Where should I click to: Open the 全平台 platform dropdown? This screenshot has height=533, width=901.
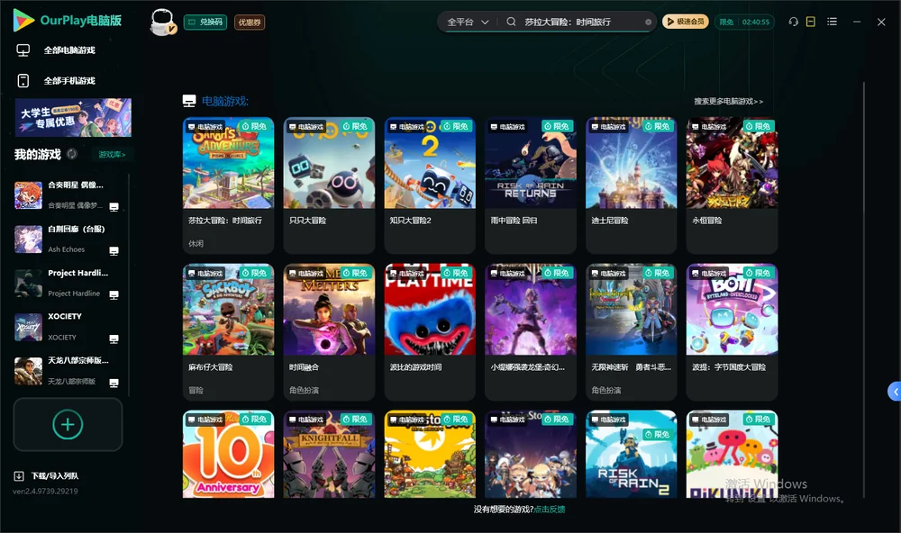point(468,22)
